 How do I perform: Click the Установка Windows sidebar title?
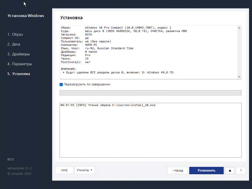point(26,16)
